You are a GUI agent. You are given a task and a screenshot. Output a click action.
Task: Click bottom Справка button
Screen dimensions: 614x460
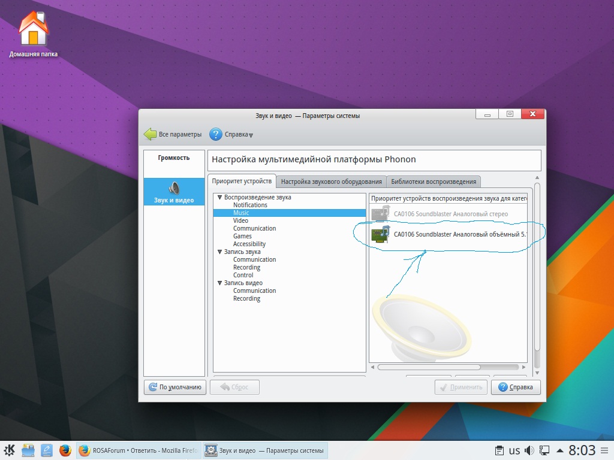(x=516, y=387)
